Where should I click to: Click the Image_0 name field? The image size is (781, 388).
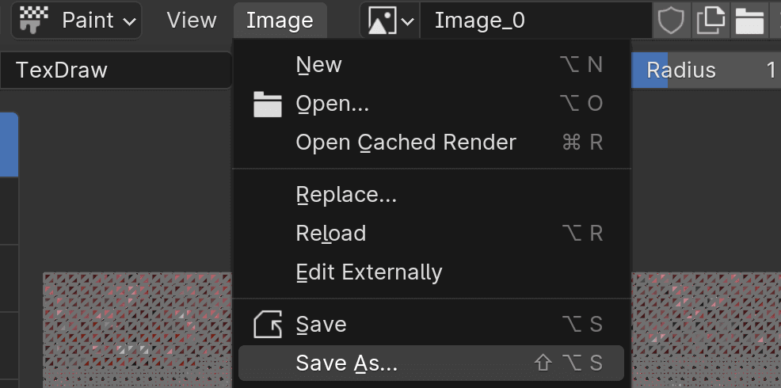tap(536, 21)
